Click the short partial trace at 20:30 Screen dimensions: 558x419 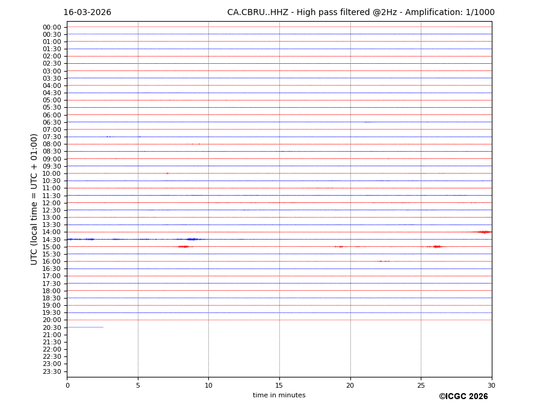(x=85, y=327)
